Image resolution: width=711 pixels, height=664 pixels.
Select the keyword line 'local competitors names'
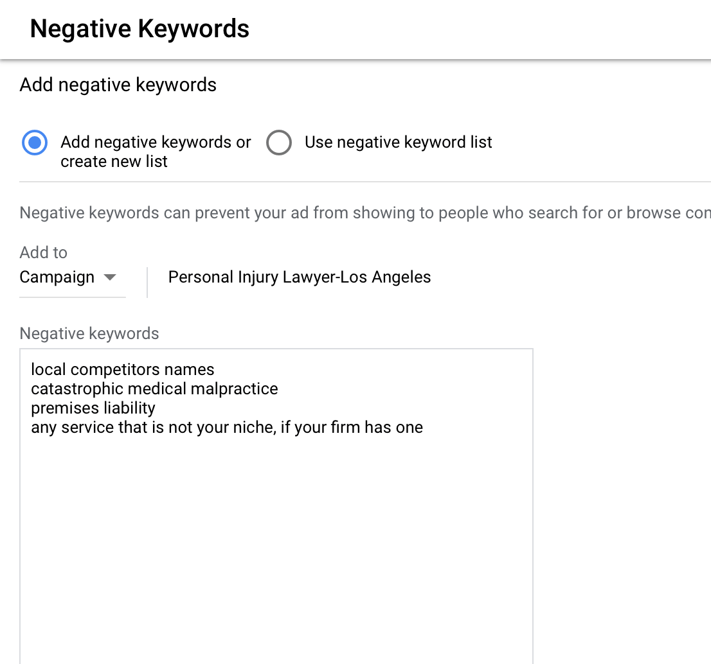click(x=122, y=369)
